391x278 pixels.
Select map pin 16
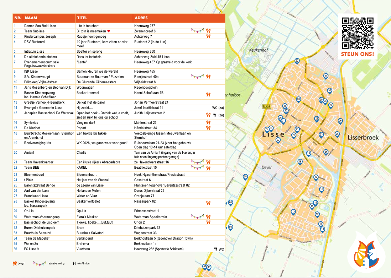[322, 190]
